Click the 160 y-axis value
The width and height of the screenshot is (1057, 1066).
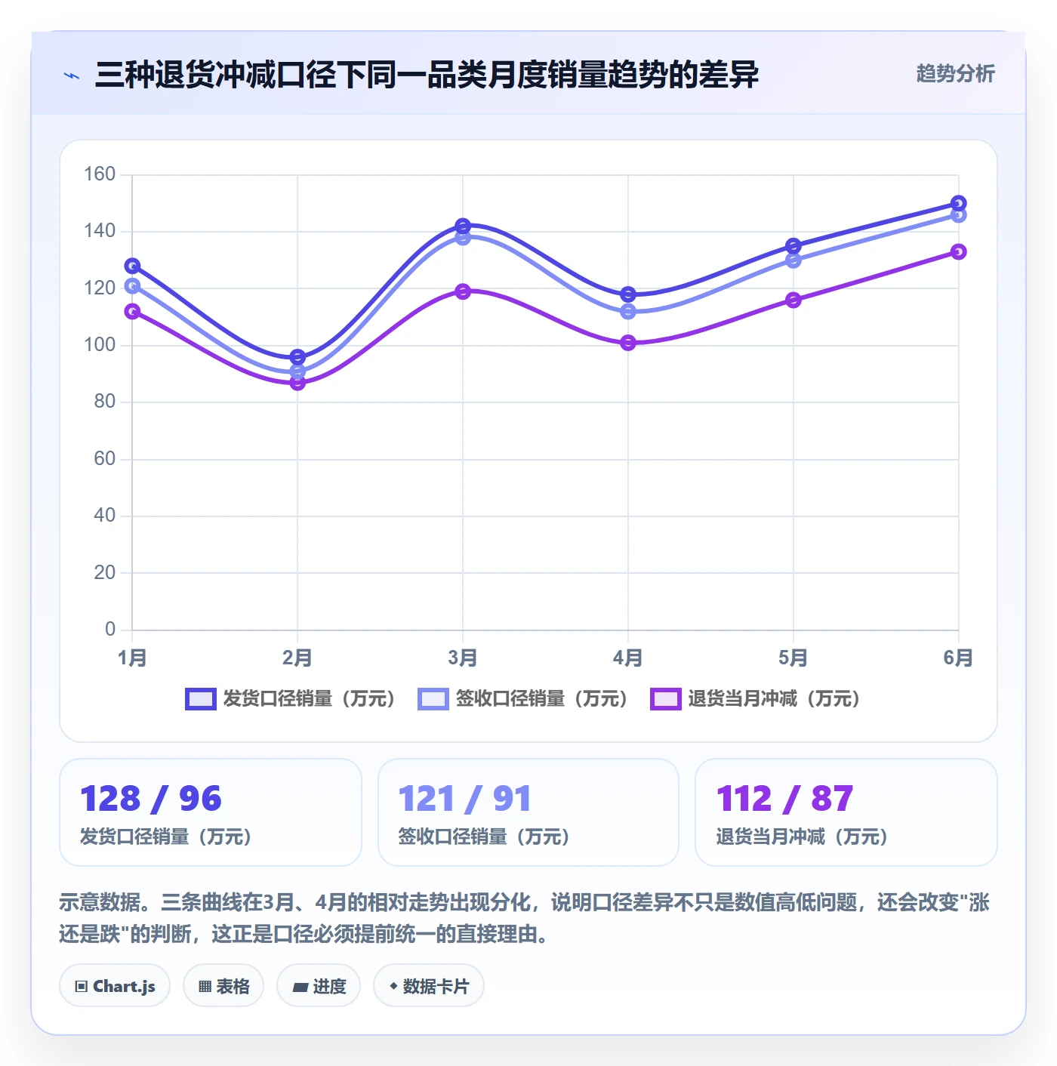pyautogui.click(x=100, y=174)
